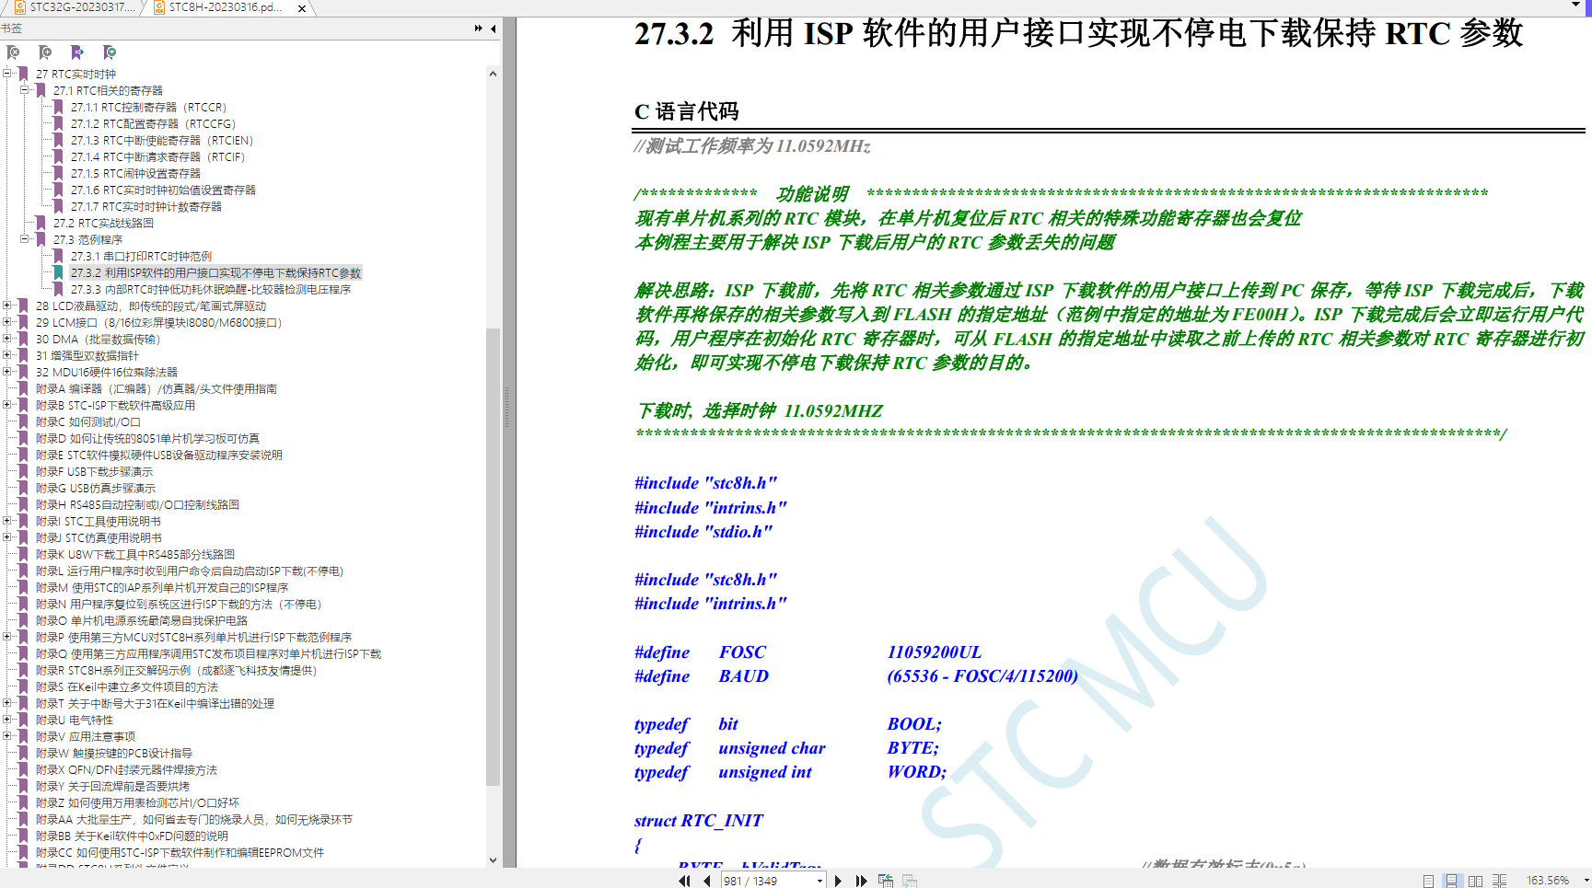Click bookmark icon next to 附录F USB下载步骤演示
Screen dimensions: 1592x888
24,471
